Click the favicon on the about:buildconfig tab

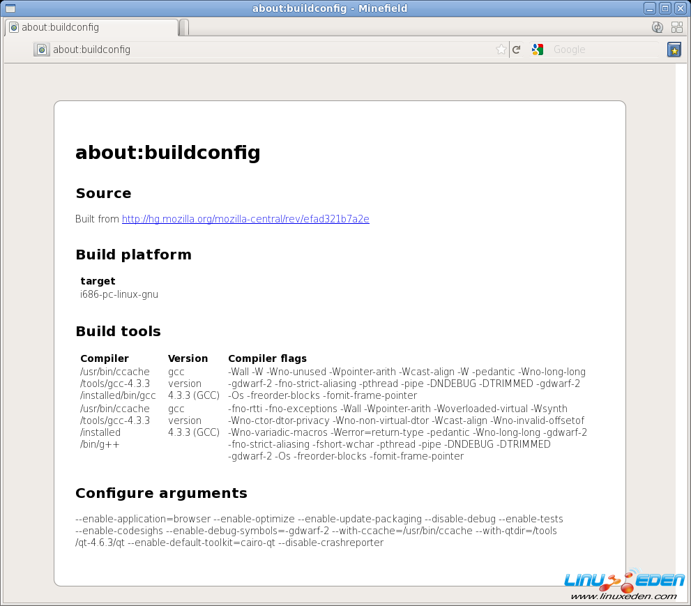click(x=14, y=27)
